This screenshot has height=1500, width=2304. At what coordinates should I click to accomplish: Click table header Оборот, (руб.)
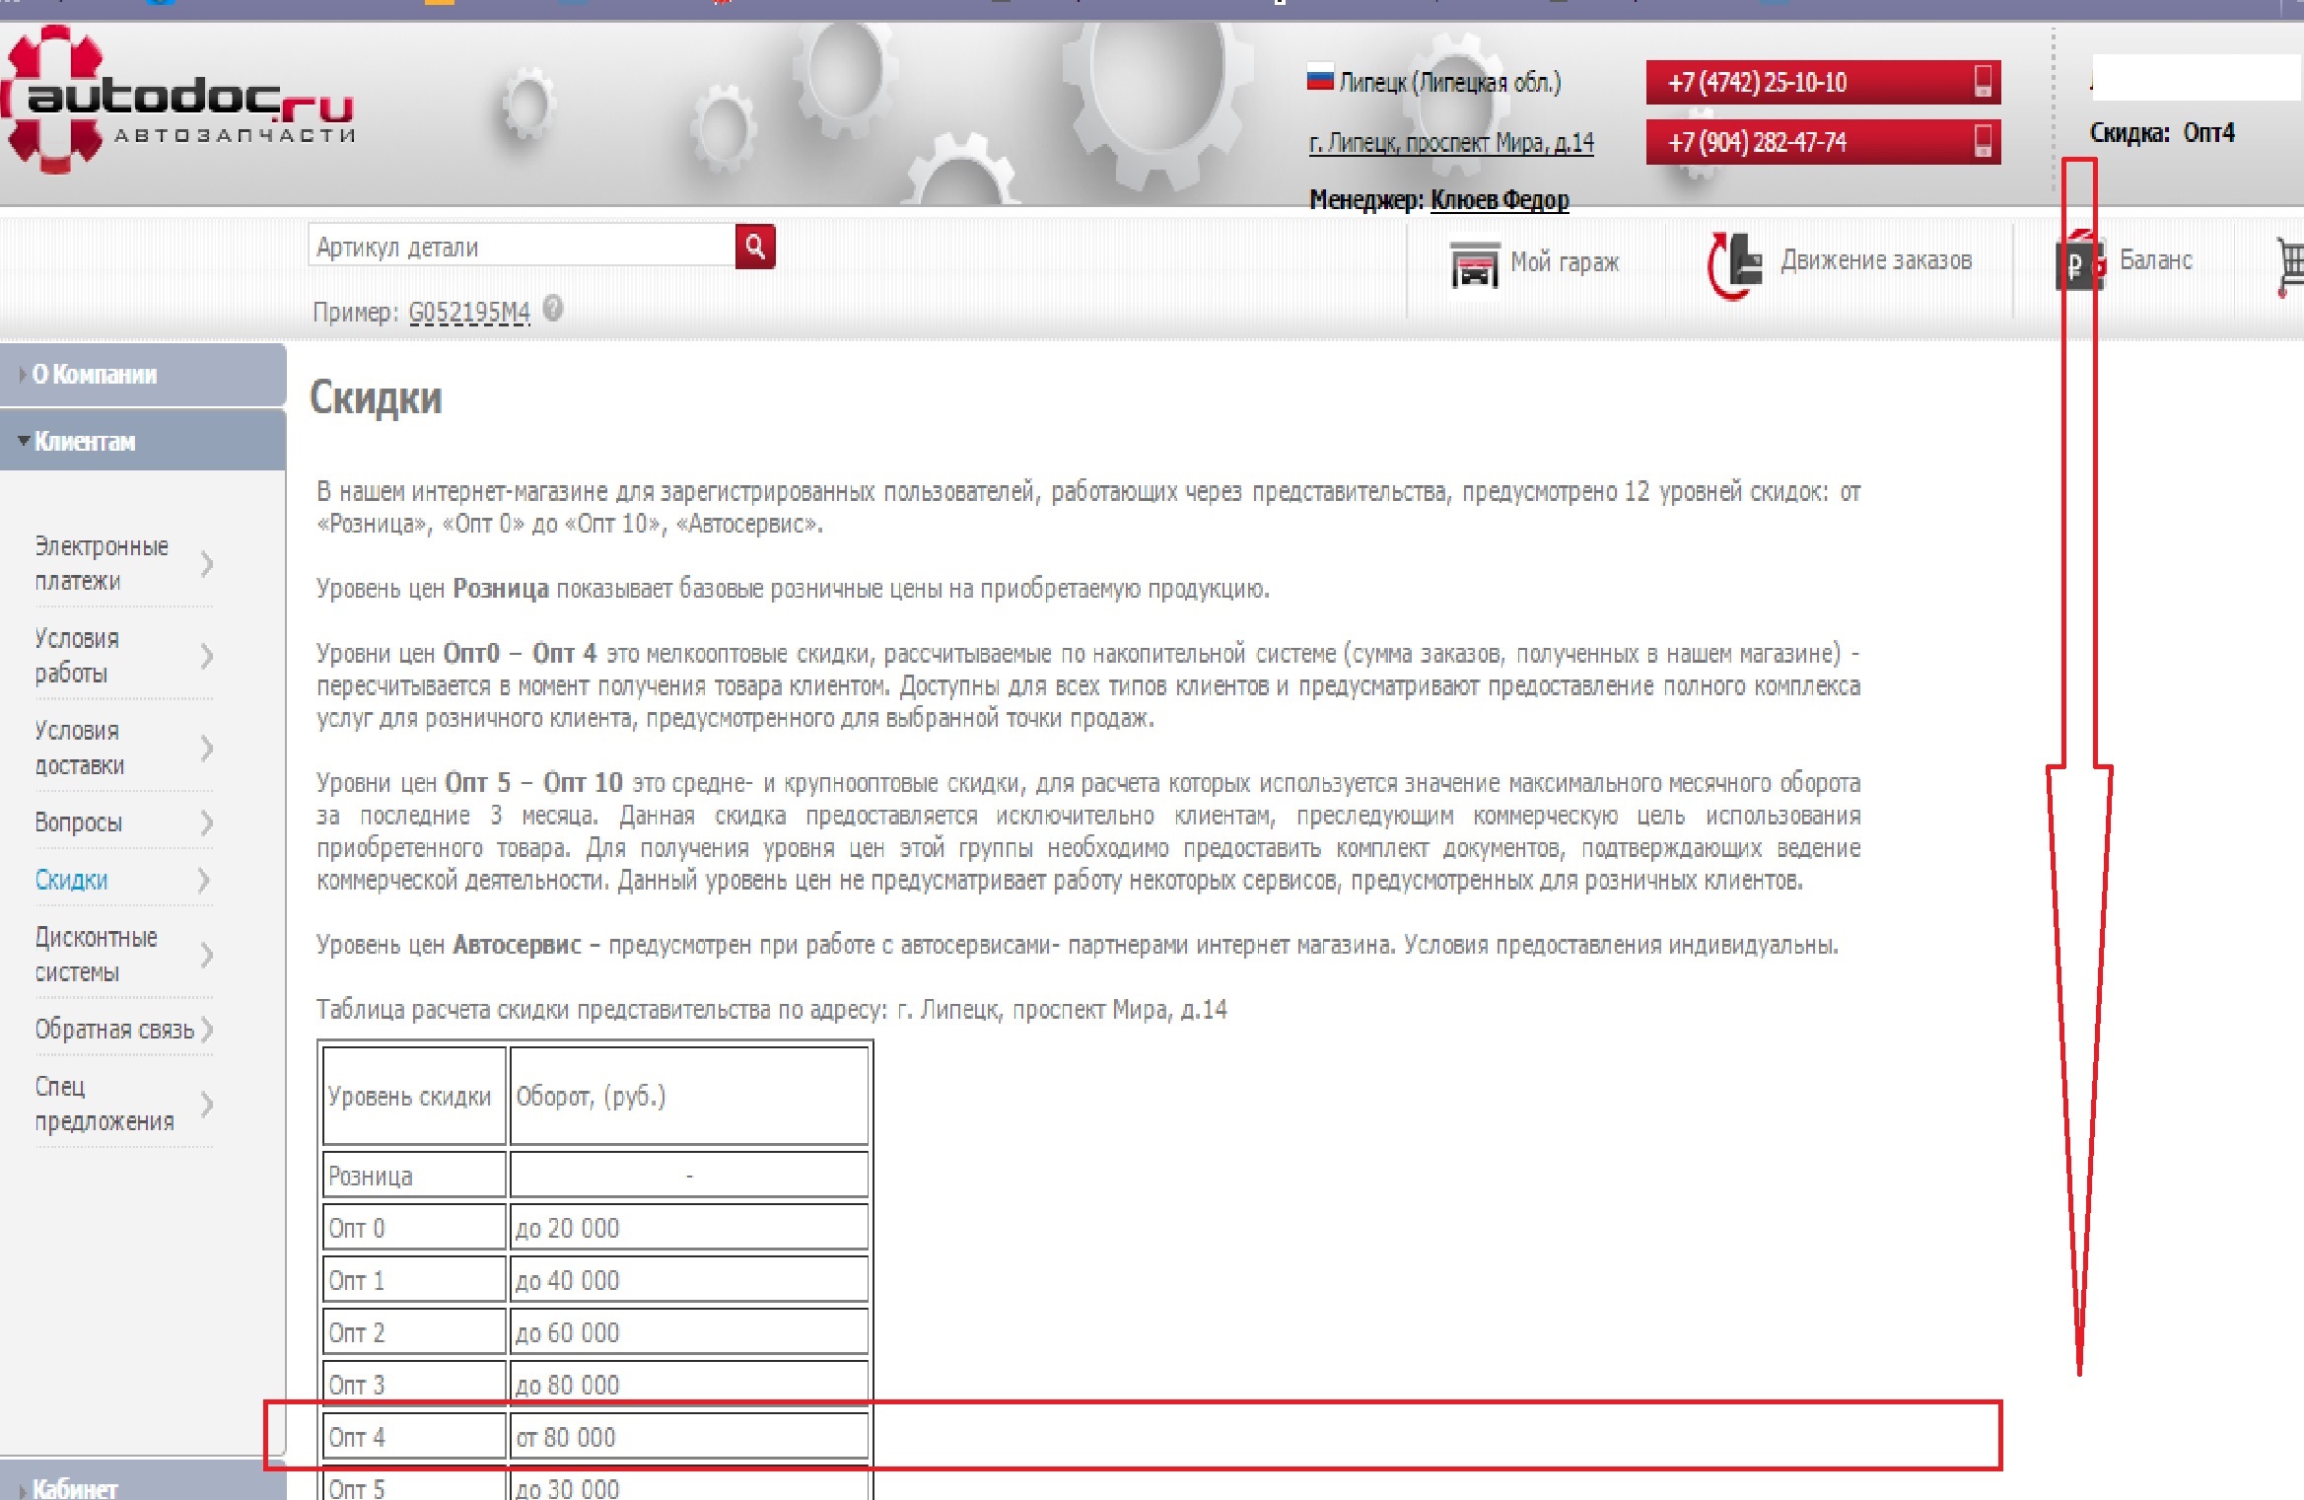click(689, 1096)
